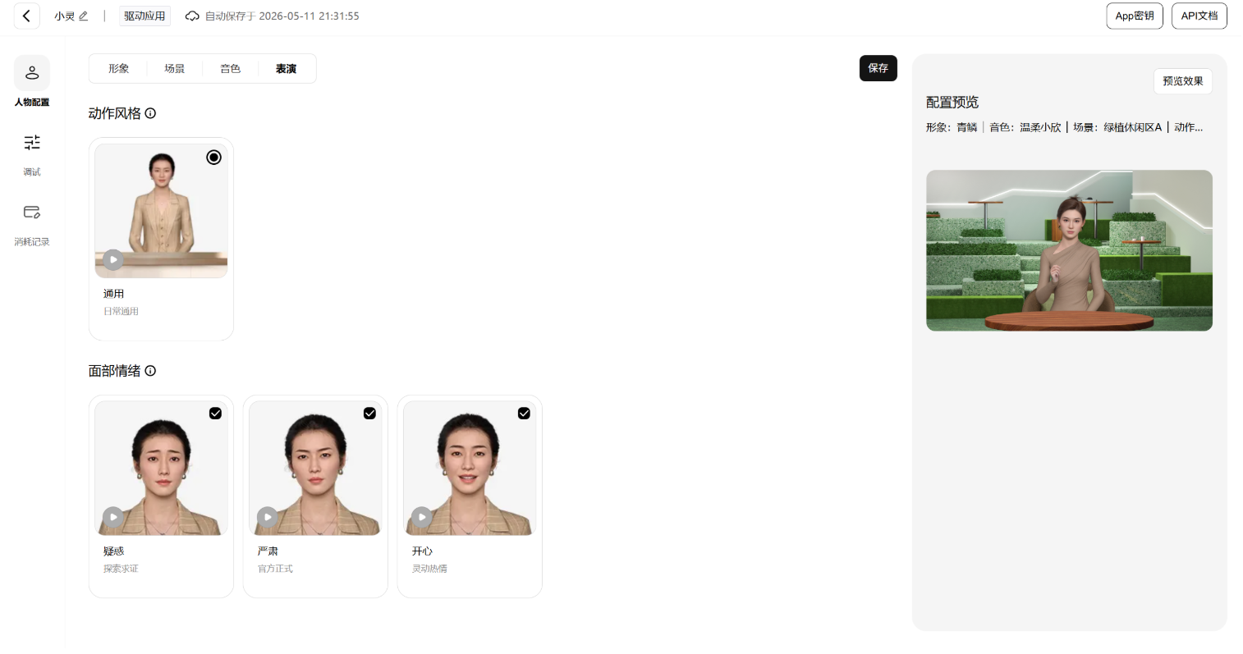
Task: Play preview on the 疑惑 emotion card
Action: pyautogui.click(x=113, y=517)
